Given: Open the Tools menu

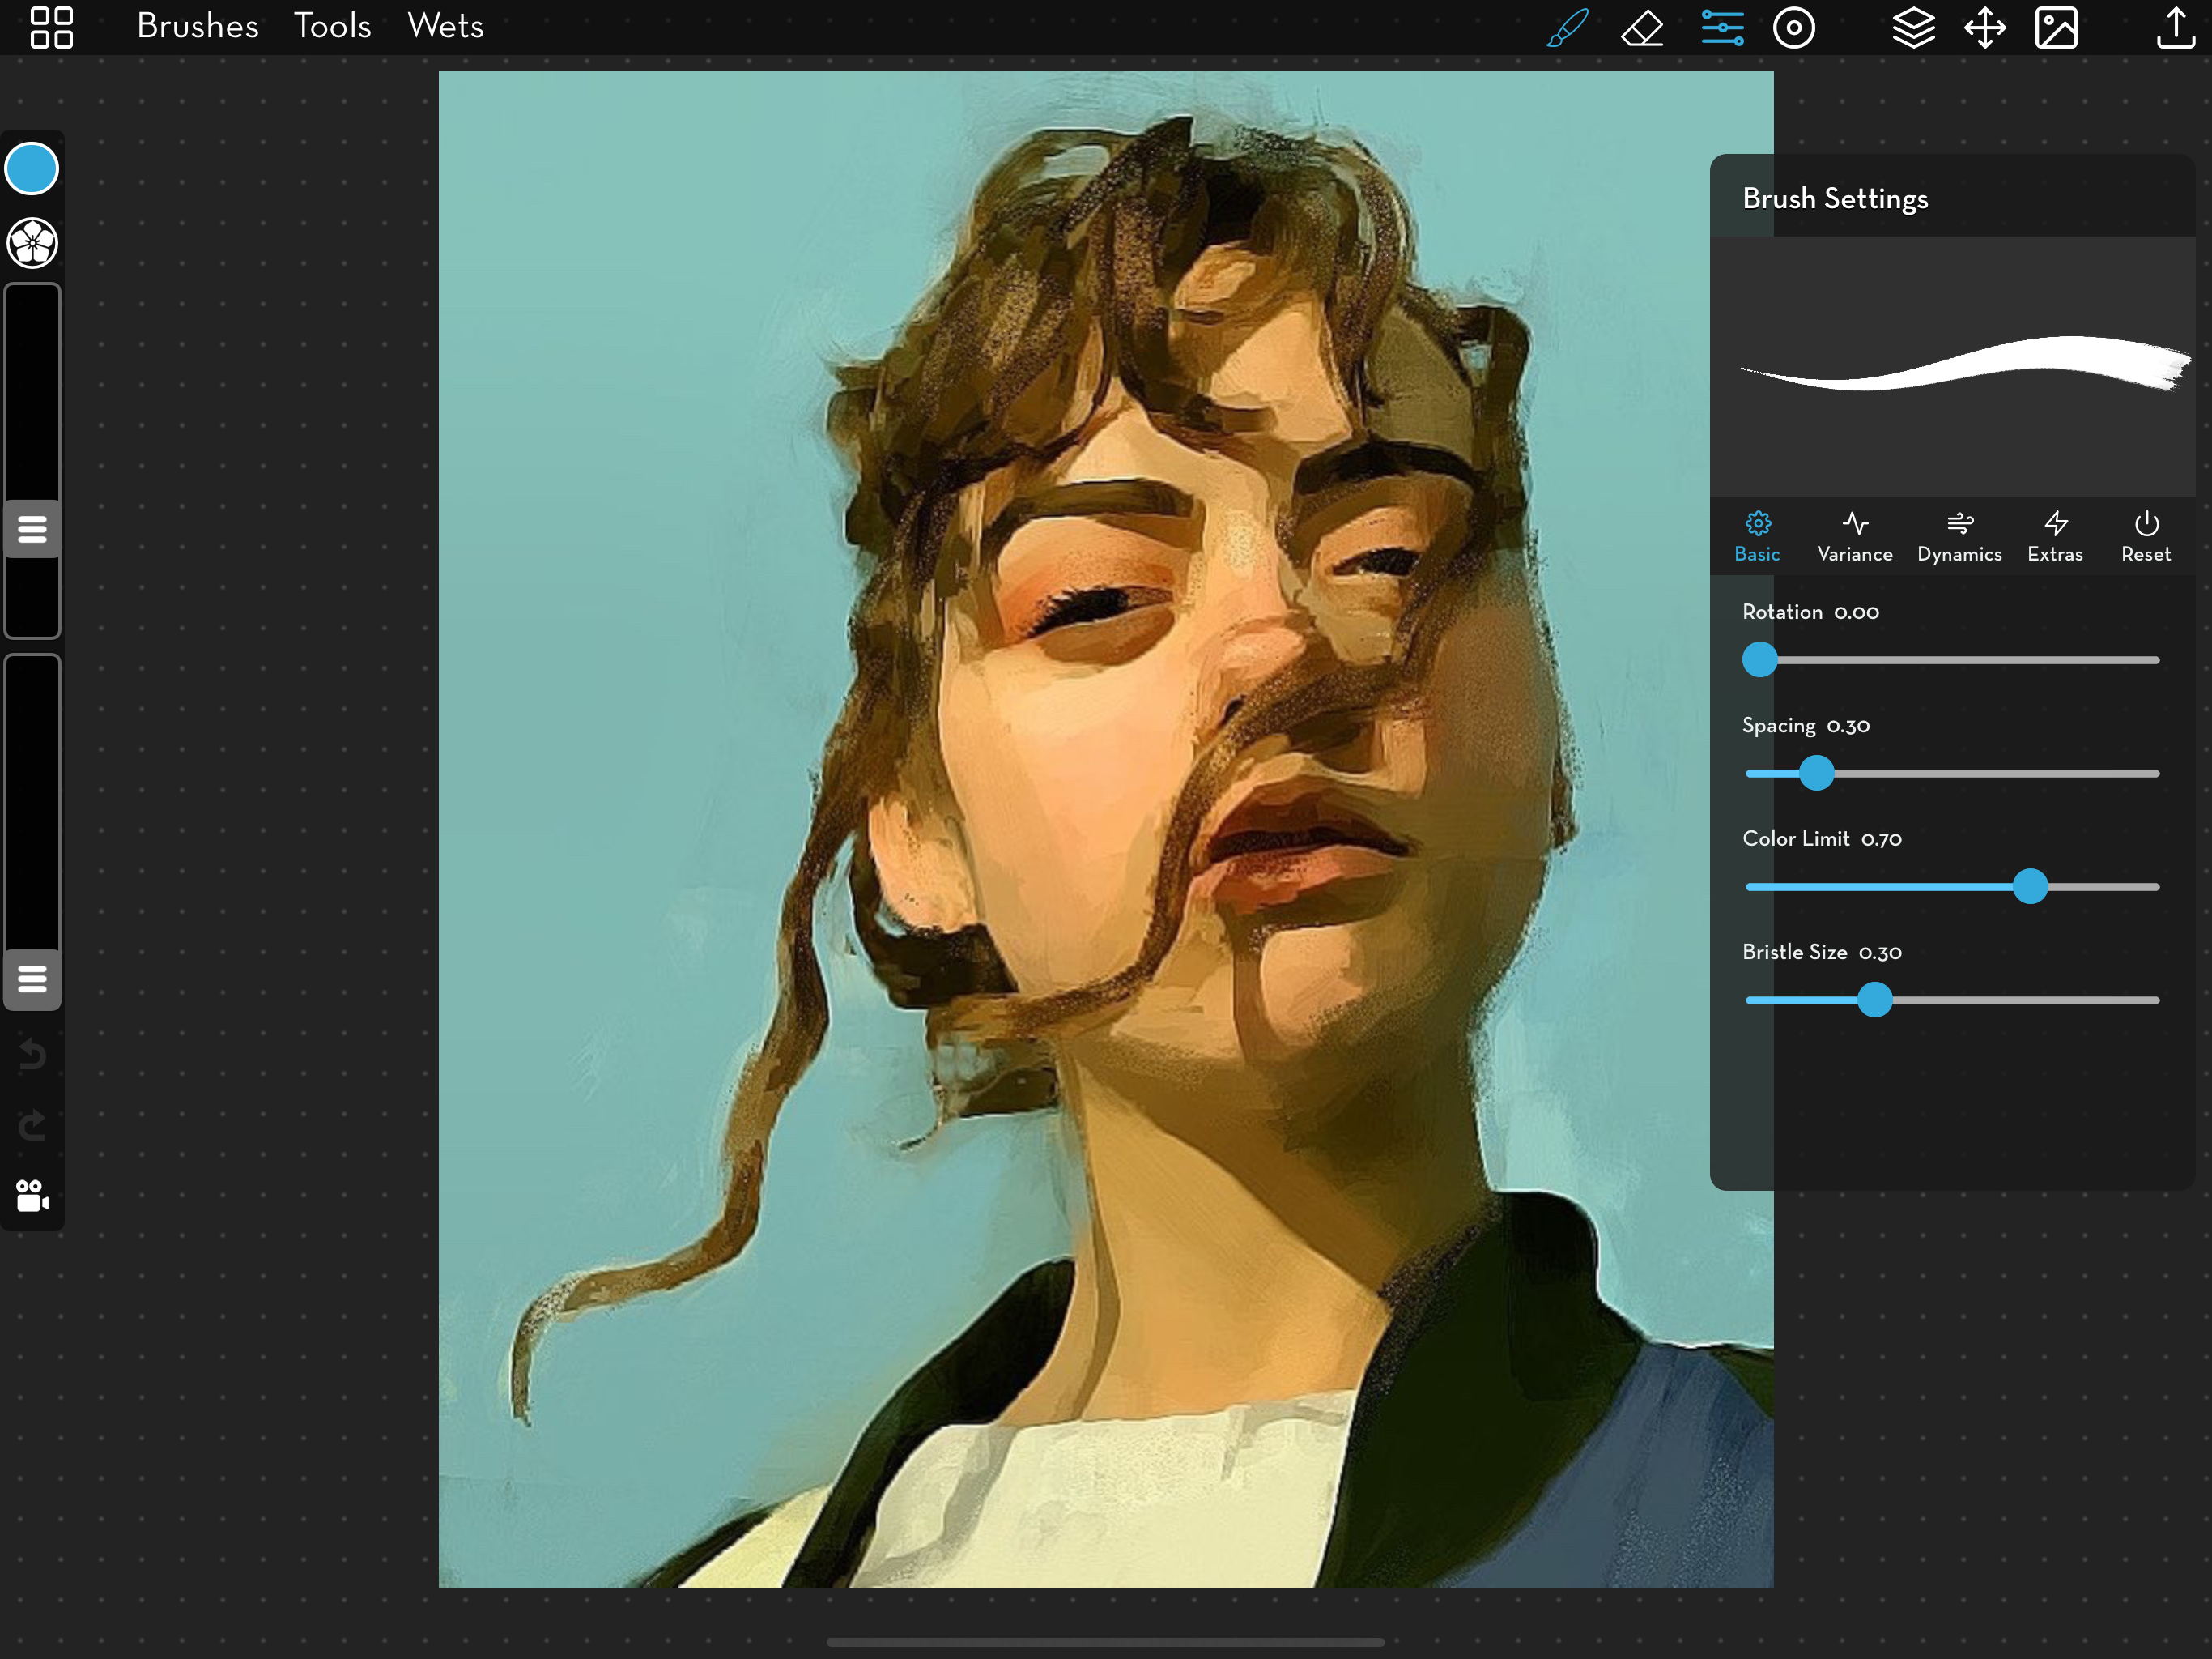Looking at the screenshot, I should [332, 26].
